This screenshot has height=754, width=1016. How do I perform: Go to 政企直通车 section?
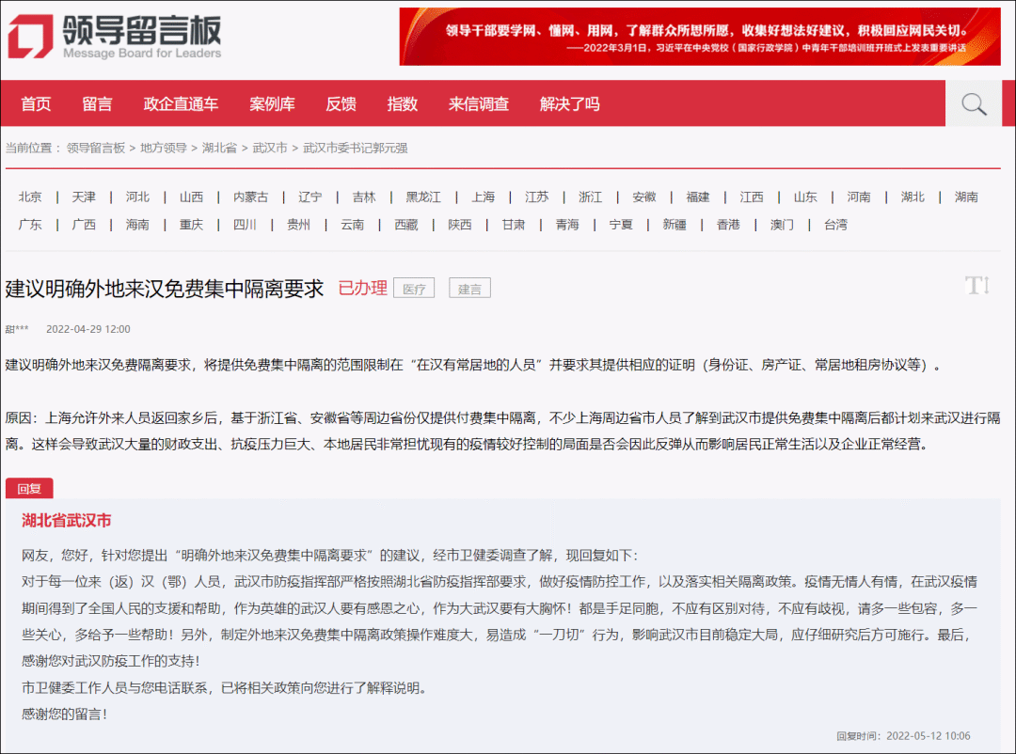click(181, 104)
